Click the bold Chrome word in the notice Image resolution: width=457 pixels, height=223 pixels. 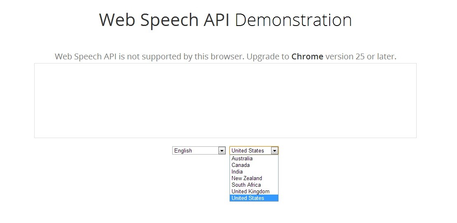(307, 56)
